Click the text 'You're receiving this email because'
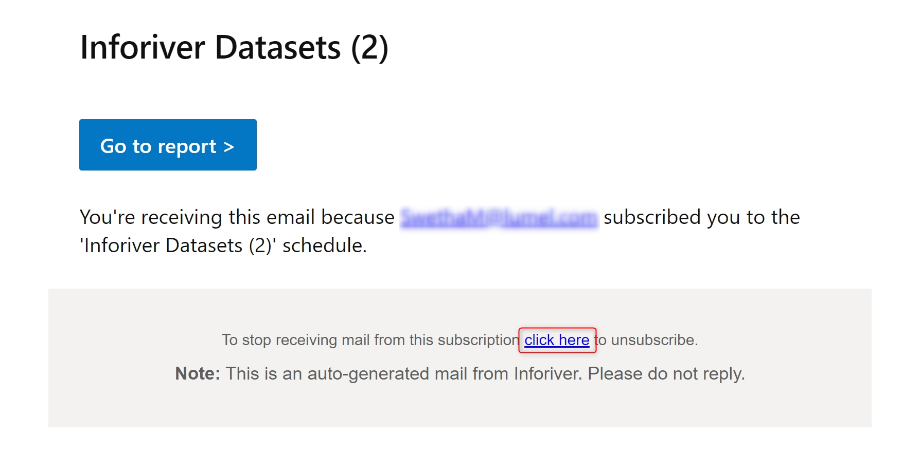The image size is (920, 453). point(237,217)
